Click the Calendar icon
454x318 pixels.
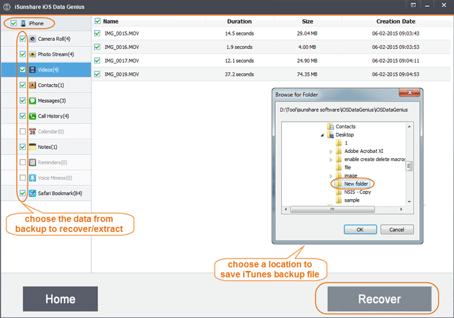[33, 132]
